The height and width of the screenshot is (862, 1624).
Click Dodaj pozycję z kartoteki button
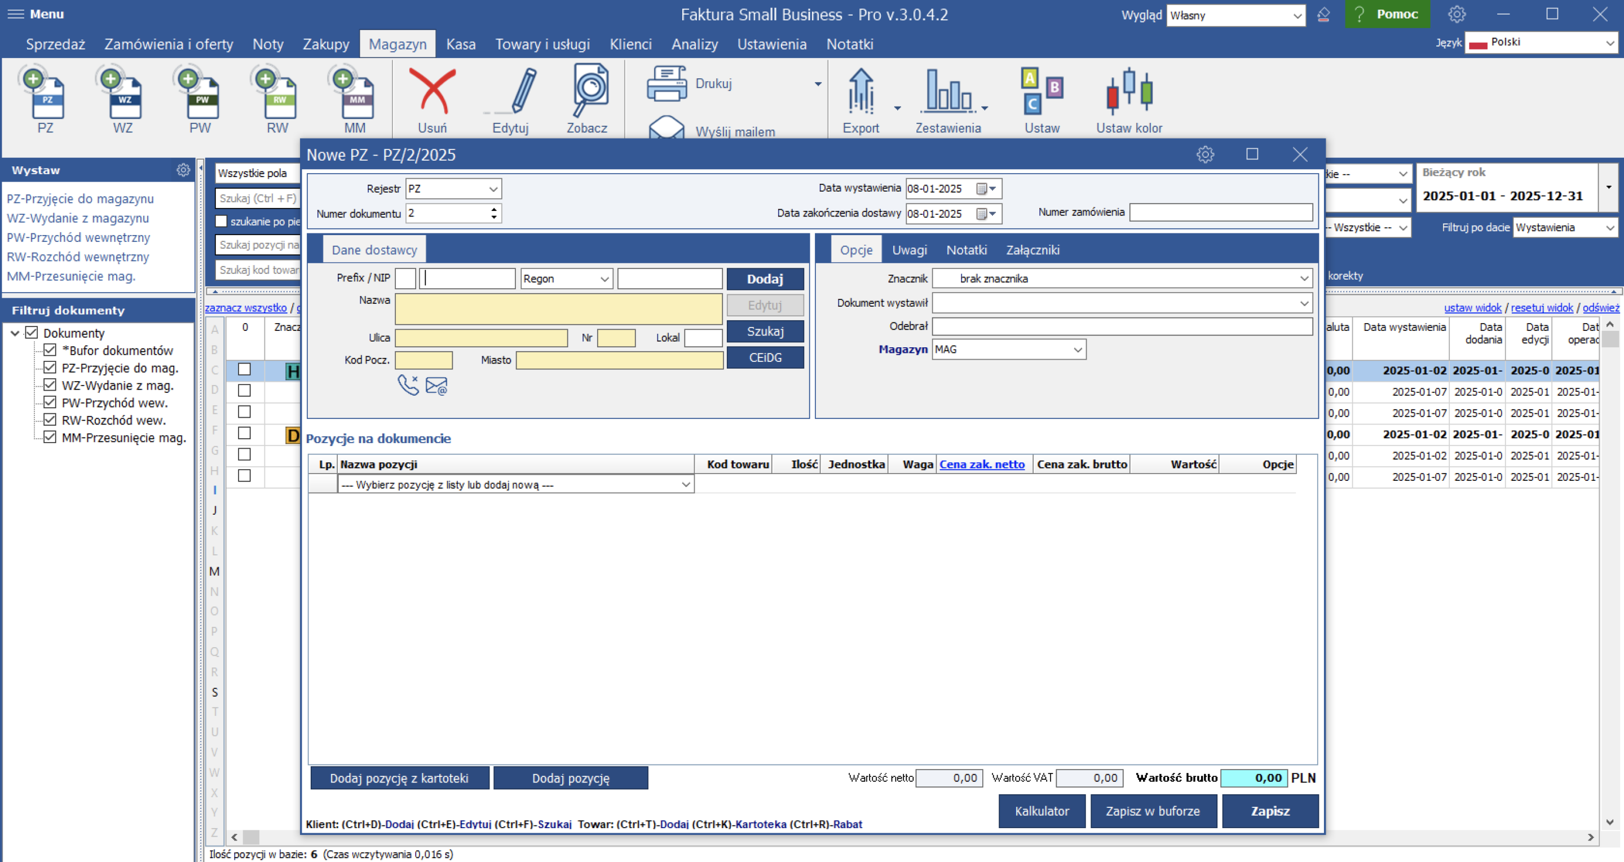click(x=399, y=778)
